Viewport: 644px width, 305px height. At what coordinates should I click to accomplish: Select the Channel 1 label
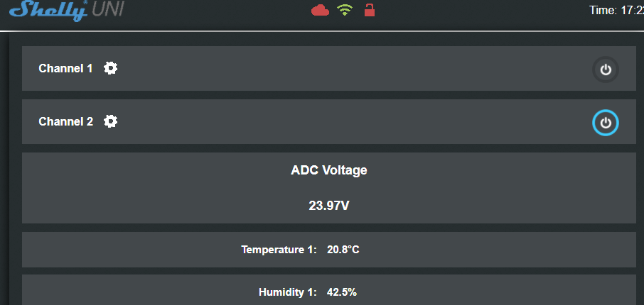coord(65,69)
